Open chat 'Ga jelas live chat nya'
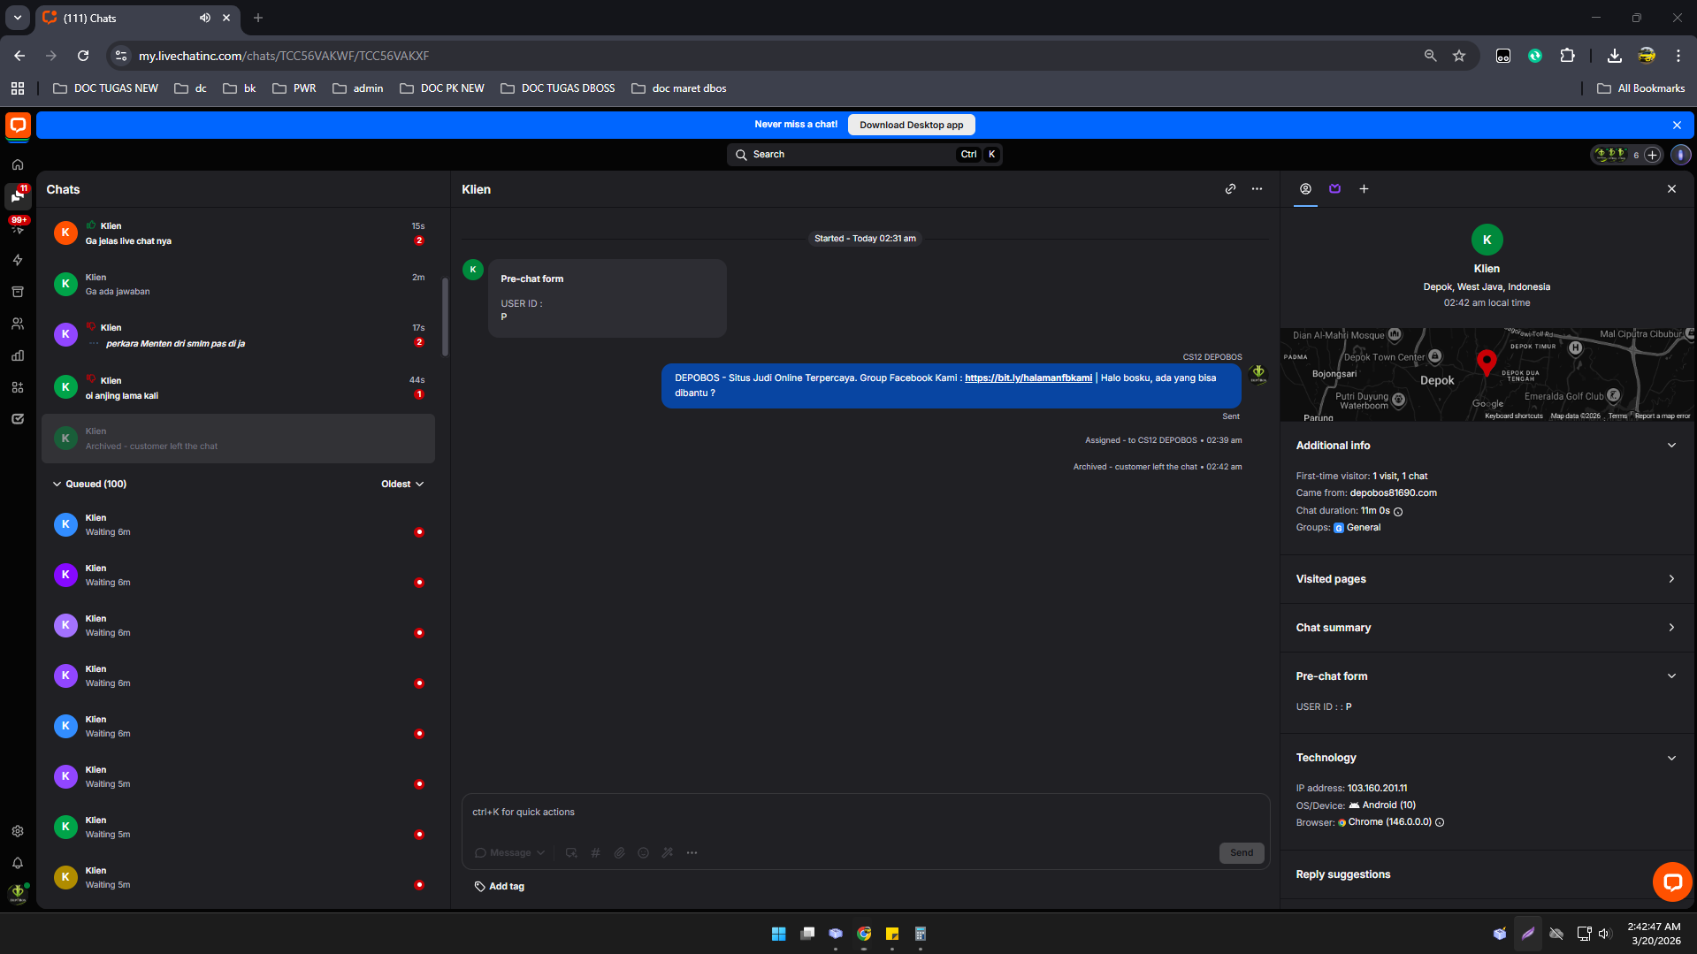This screenshot has height=954, width=1697. click(239, 233)
